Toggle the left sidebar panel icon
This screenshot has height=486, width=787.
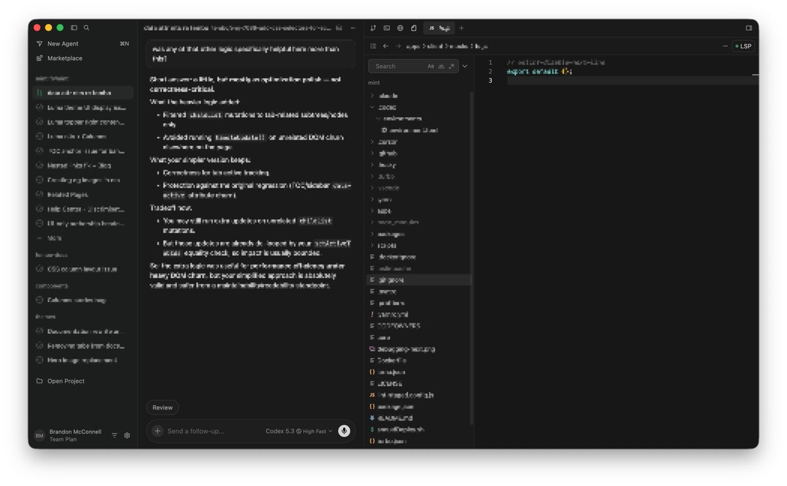click(x=74, y=28)
